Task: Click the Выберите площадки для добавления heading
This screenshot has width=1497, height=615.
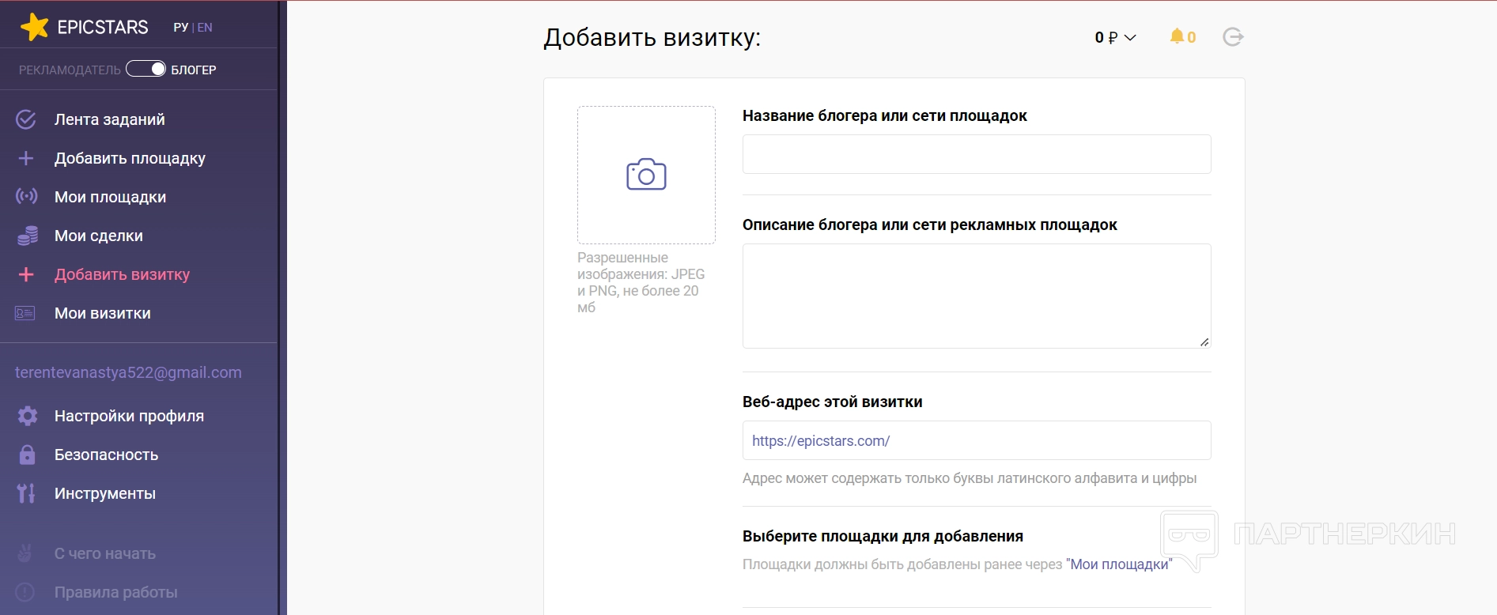Action: [883, 536]
